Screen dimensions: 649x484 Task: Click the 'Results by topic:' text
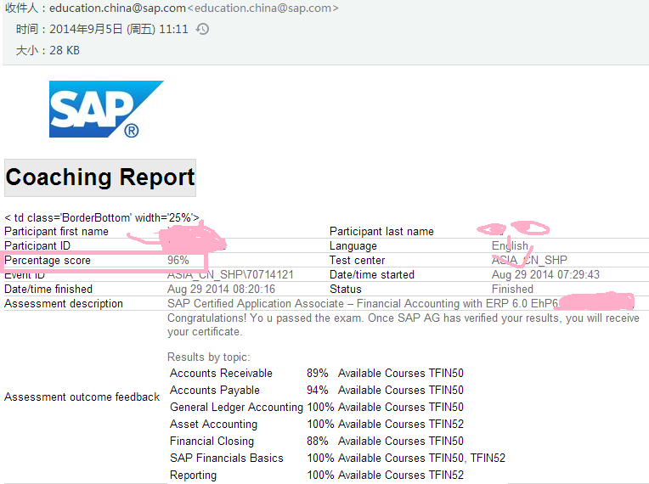tap(209, 357)
